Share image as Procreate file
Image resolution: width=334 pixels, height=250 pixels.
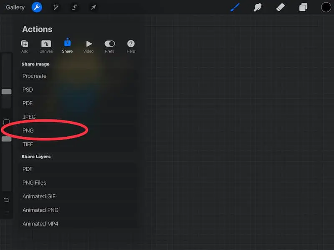pyautogui.click(x=78, y=76)
